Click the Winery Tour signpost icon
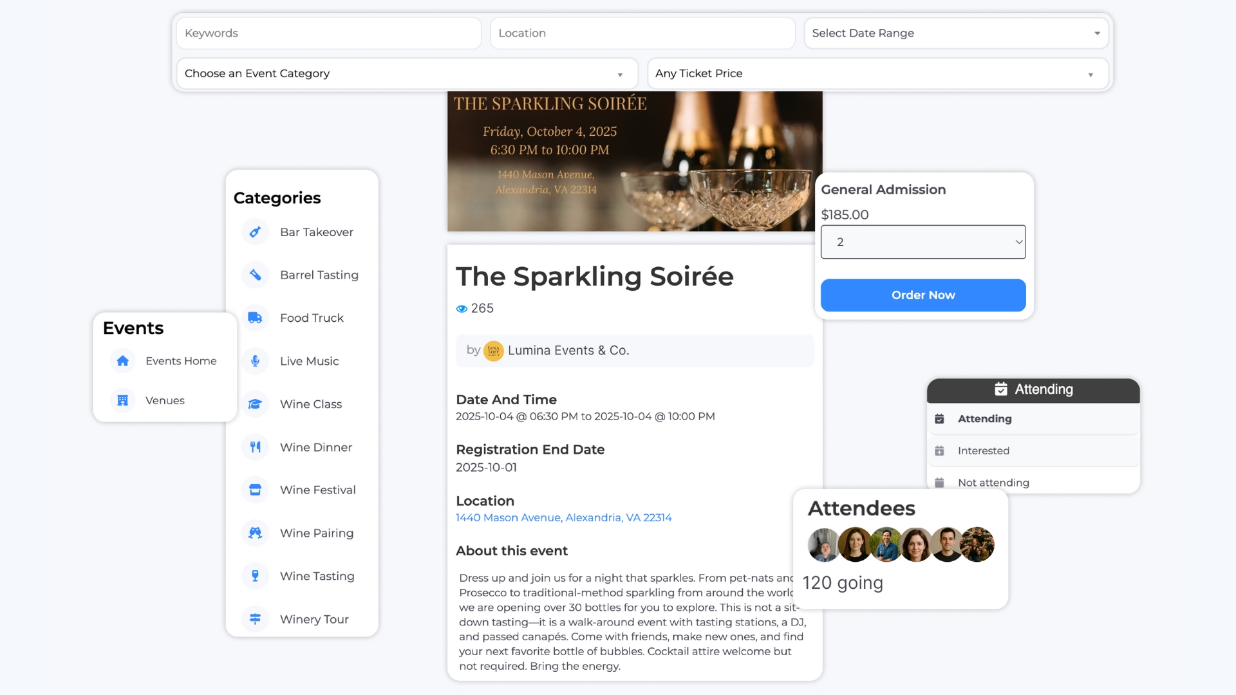This screenshot has height=695, width=1236. (x=256, y=619)
